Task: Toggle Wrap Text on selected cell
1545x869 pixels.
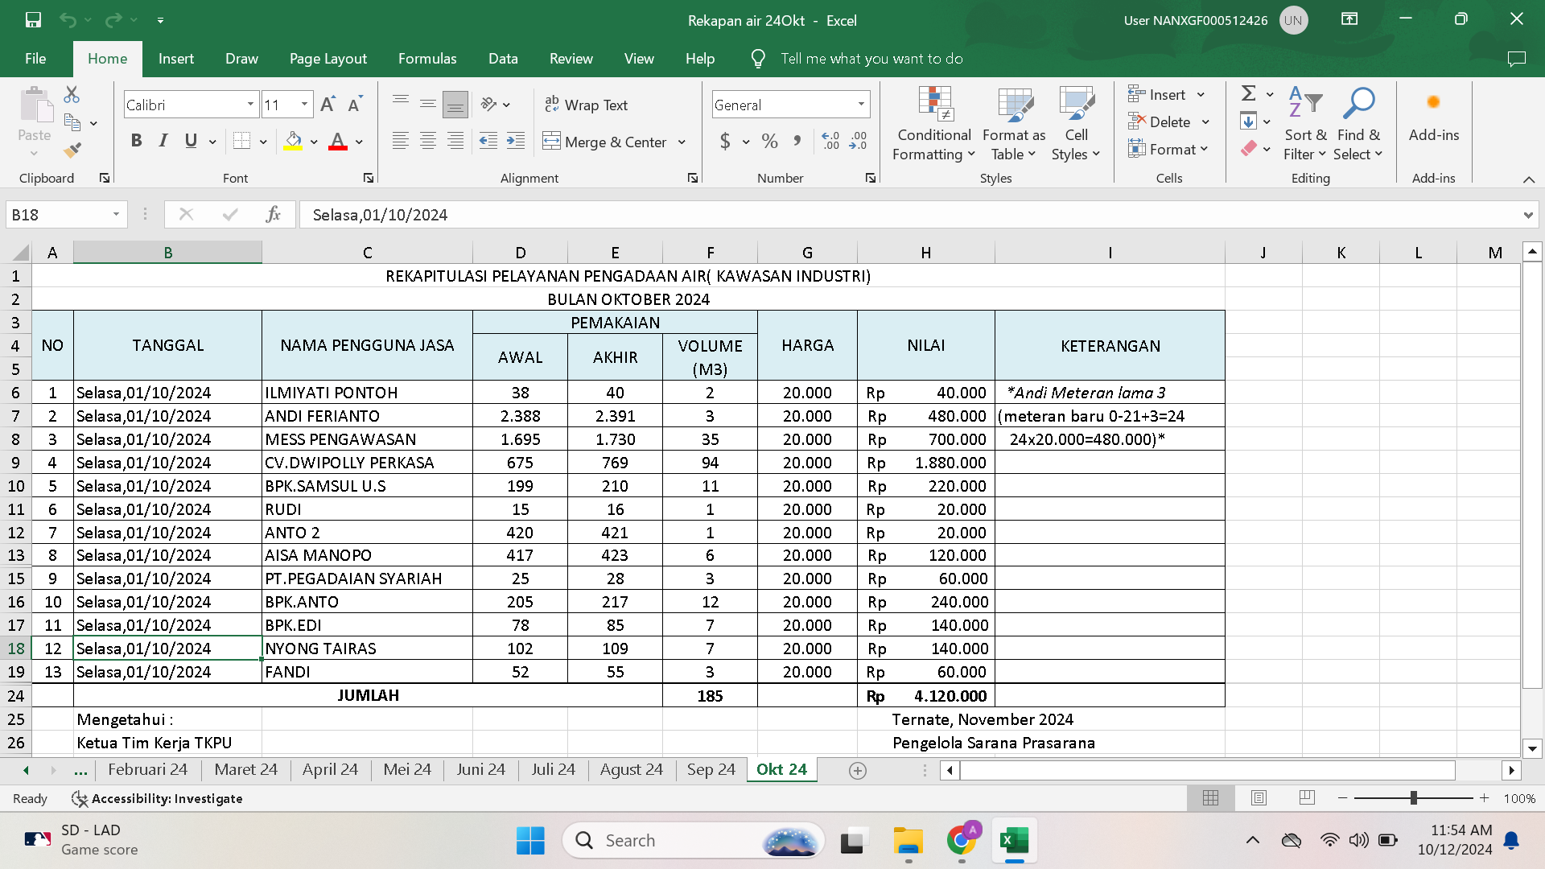Action: 586,105
